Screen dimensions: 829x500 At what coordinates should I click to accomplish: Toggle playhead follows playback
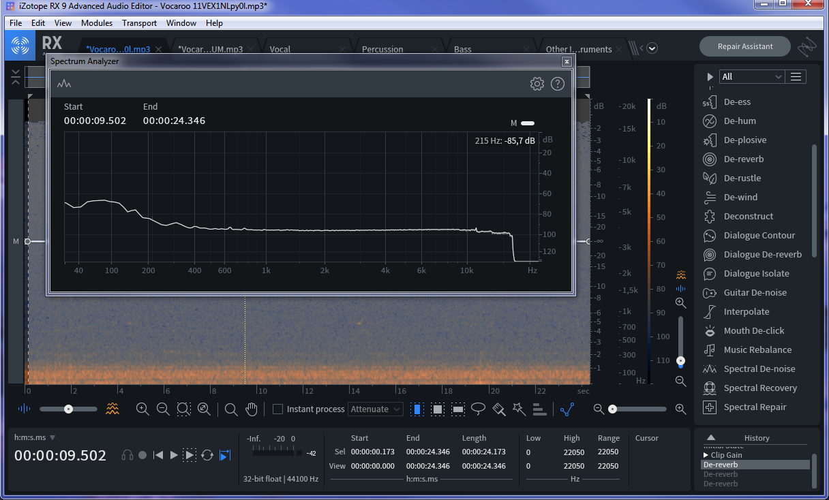click(224, 455)
